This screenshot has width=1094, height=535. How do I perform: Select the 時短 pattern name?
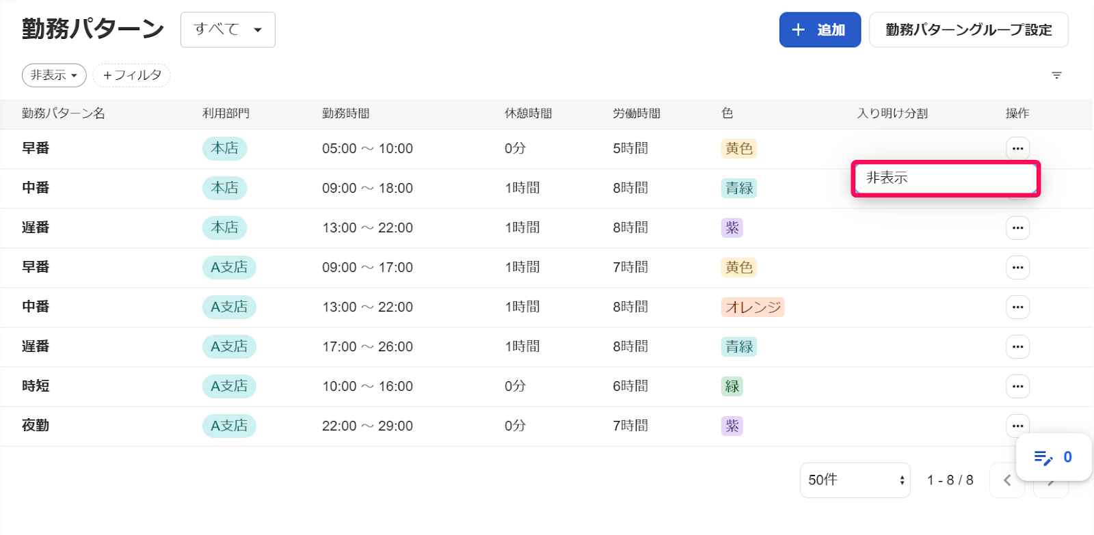[36, 386]
